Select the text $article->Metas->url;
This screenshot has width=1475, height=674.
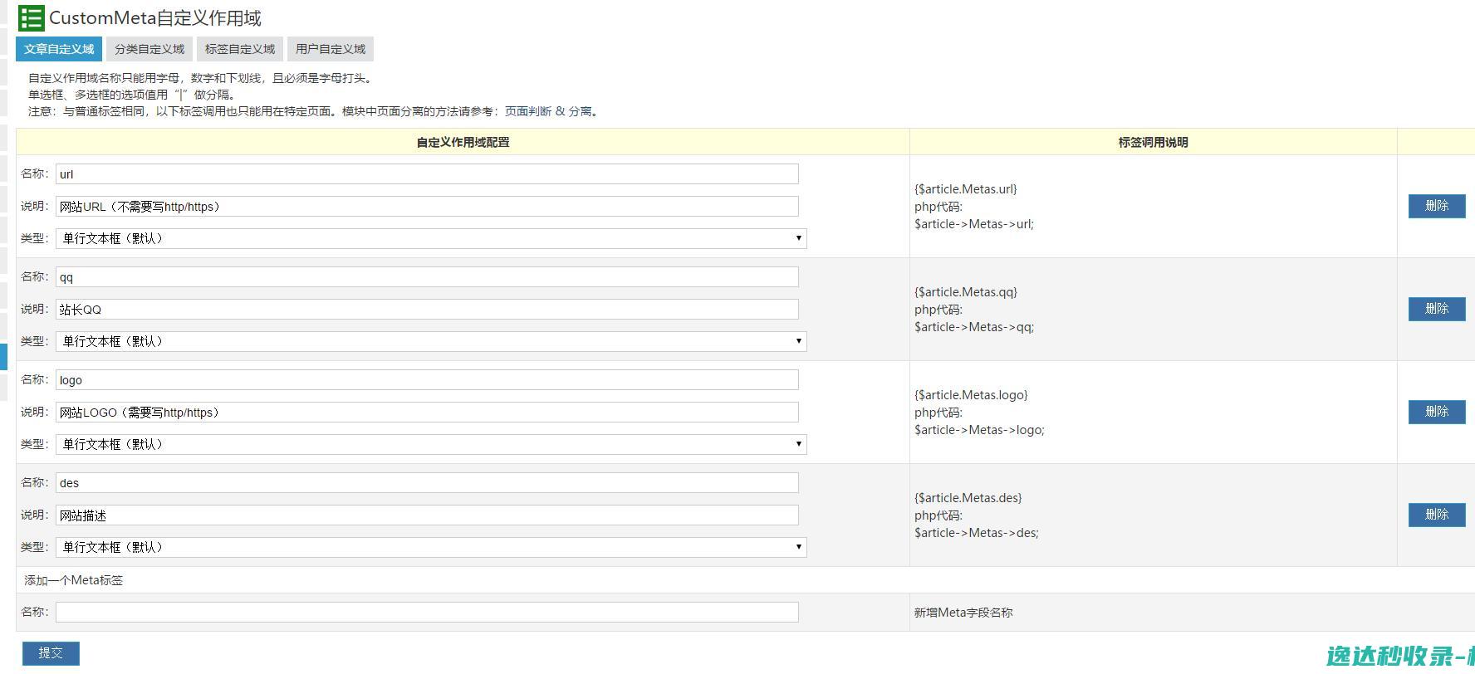coord(974,224)
